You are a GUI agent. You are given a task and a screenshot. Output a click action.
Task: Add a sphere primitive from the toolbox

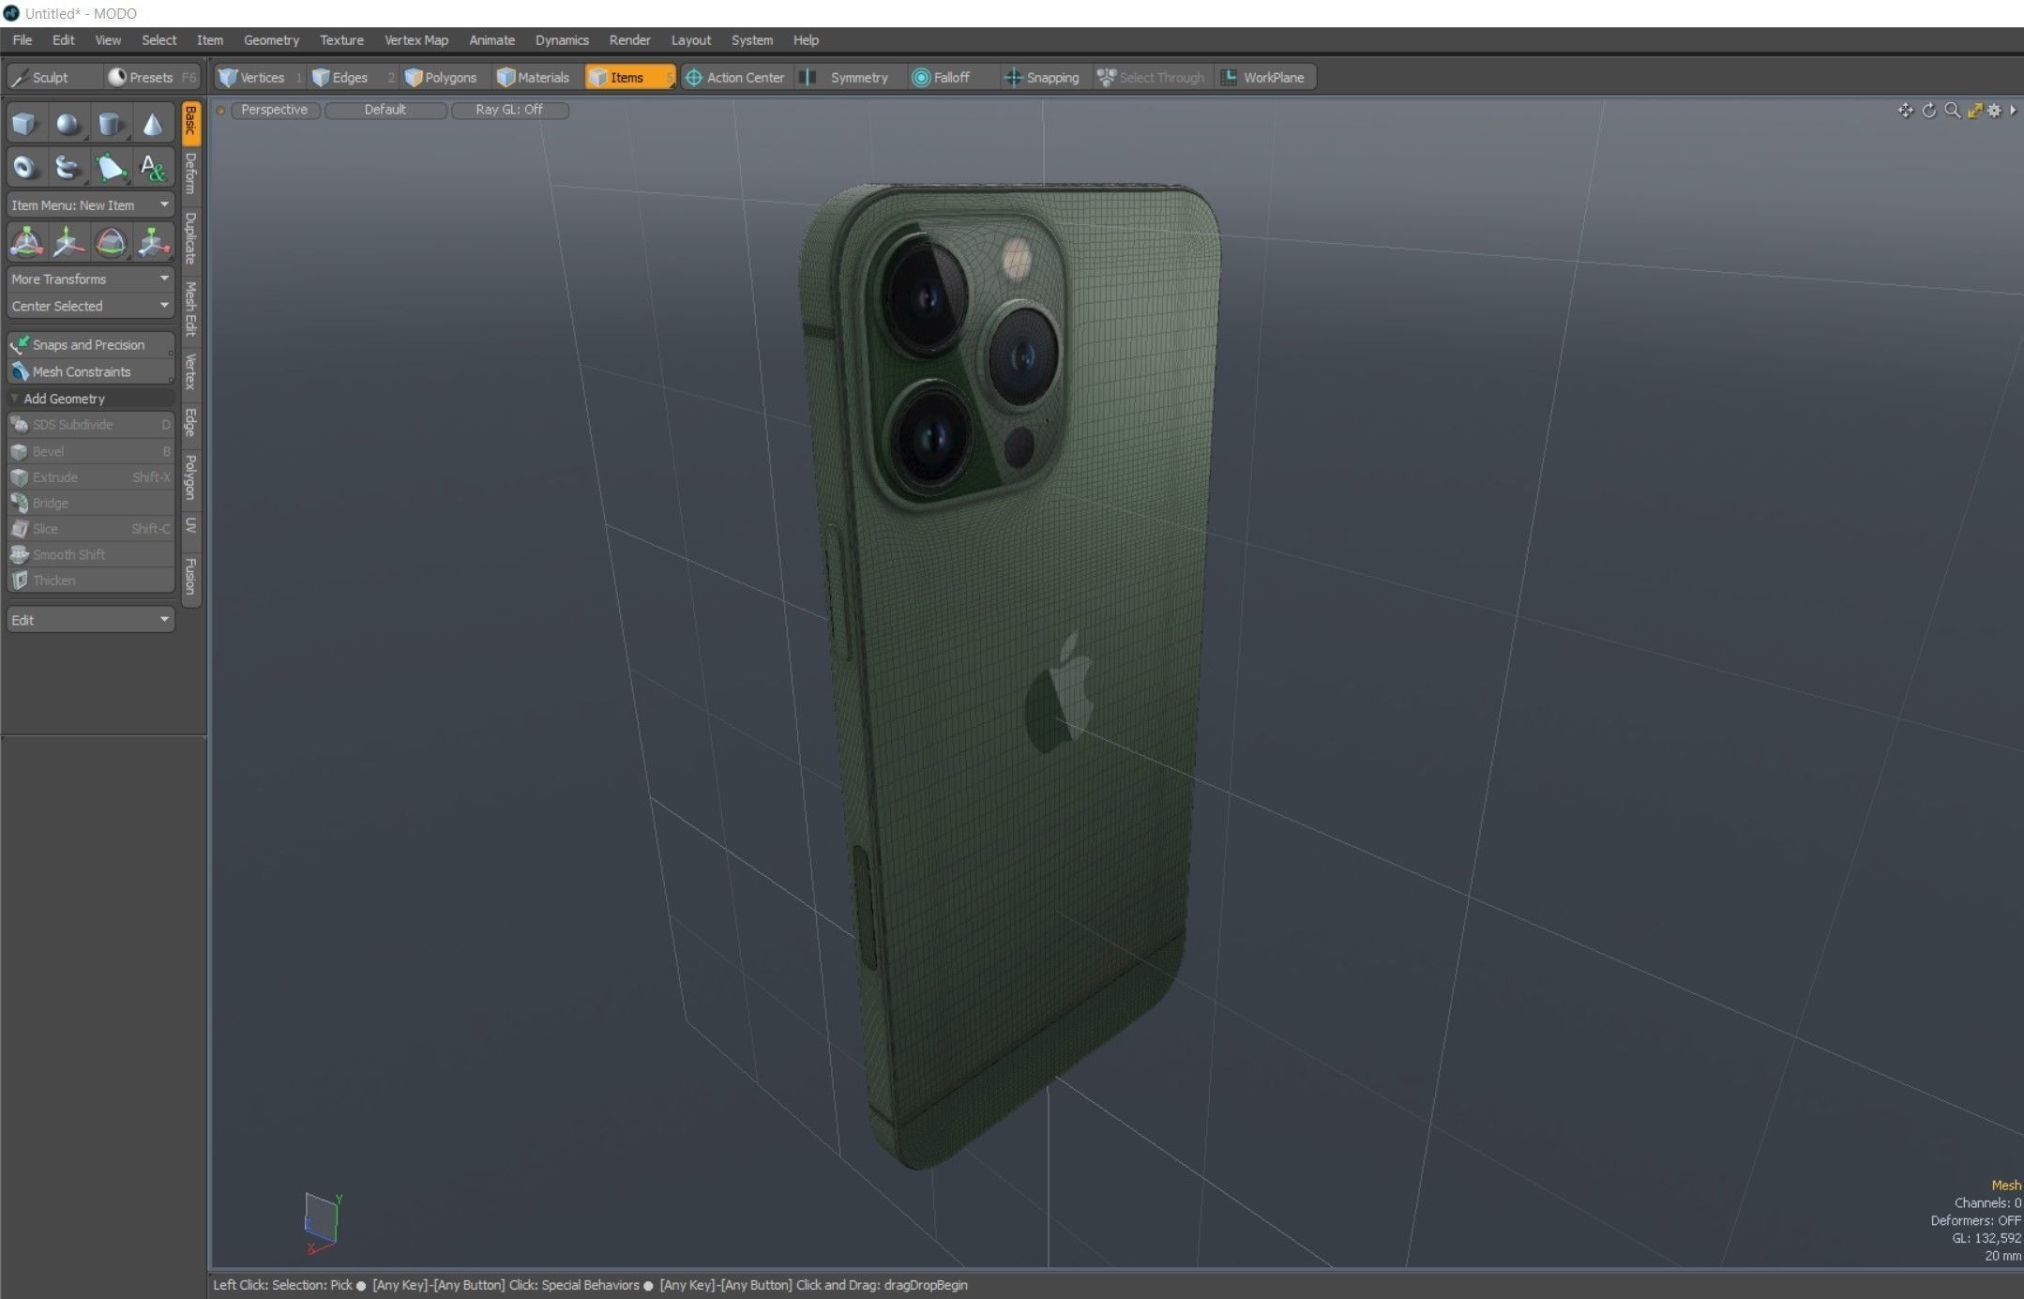click(x=68, y=124)
